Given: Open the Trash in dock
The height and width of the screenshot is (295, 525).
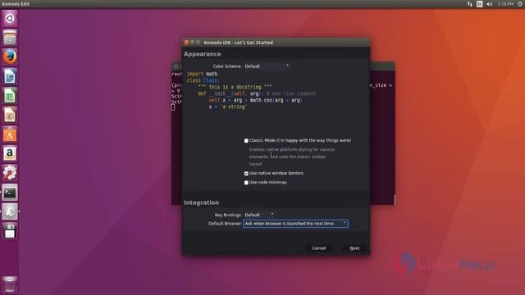Looking at the screenshot, I should click(x=10, y=284).
